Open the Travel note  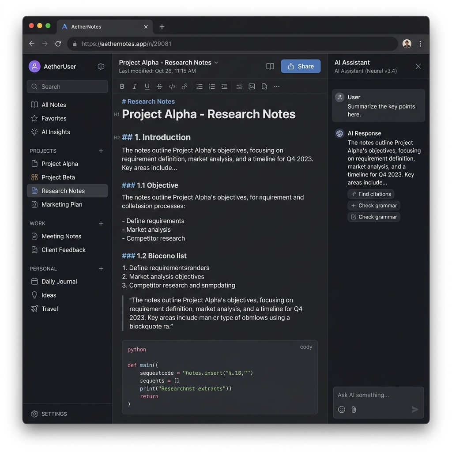(68, 309)
